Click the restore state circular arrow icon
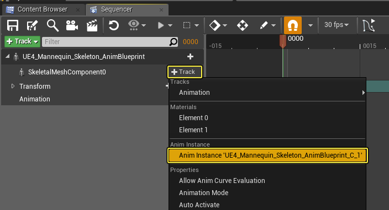This screenshot has width=389, height=210. click(114, 25)
